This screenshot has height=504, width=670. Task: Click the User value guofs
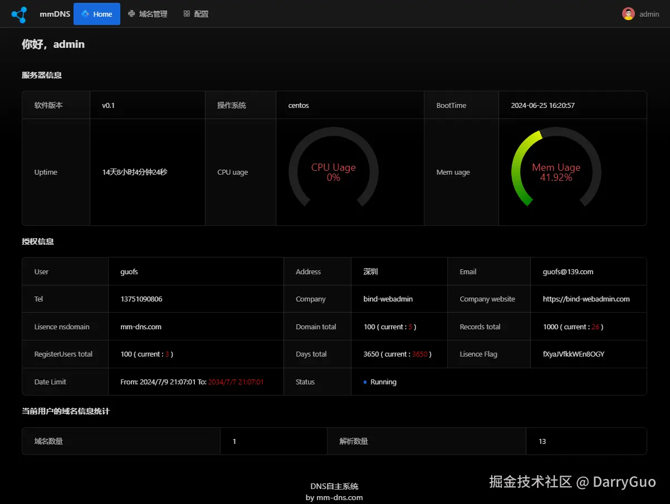[129, 271]
